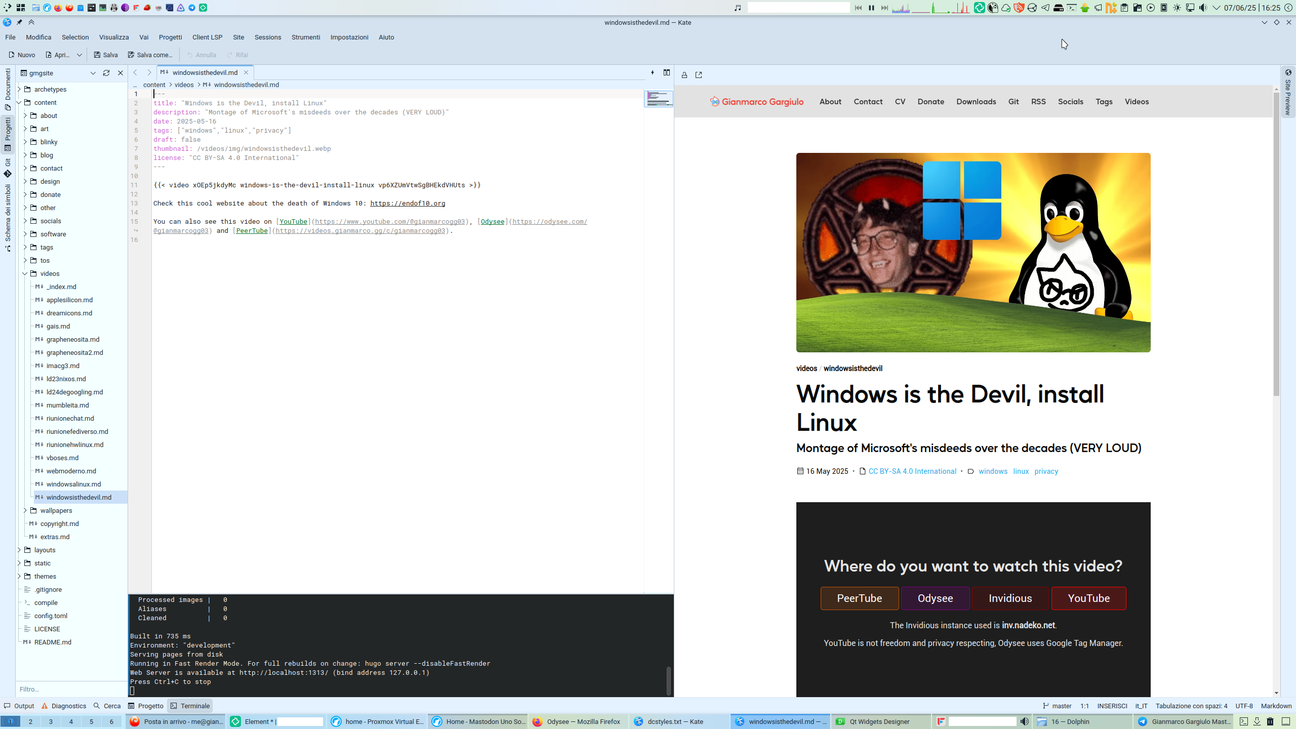Collapse the videos folder
Viewport: 1296px width, 729px height.
25,273
